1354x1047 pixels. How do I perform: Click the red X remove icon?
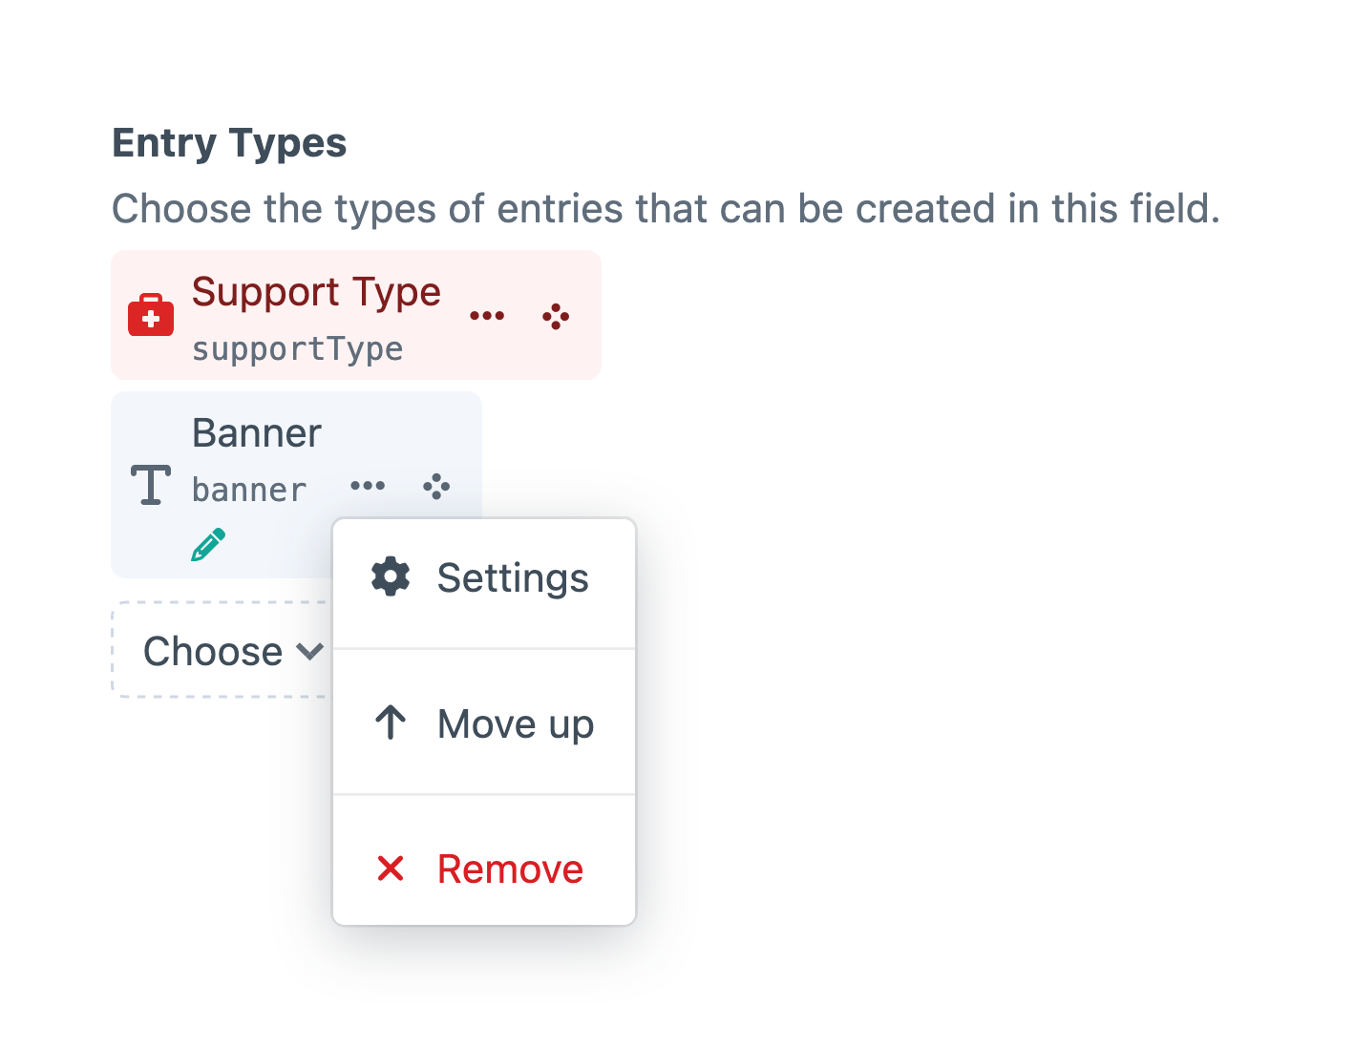coord(391,869)
